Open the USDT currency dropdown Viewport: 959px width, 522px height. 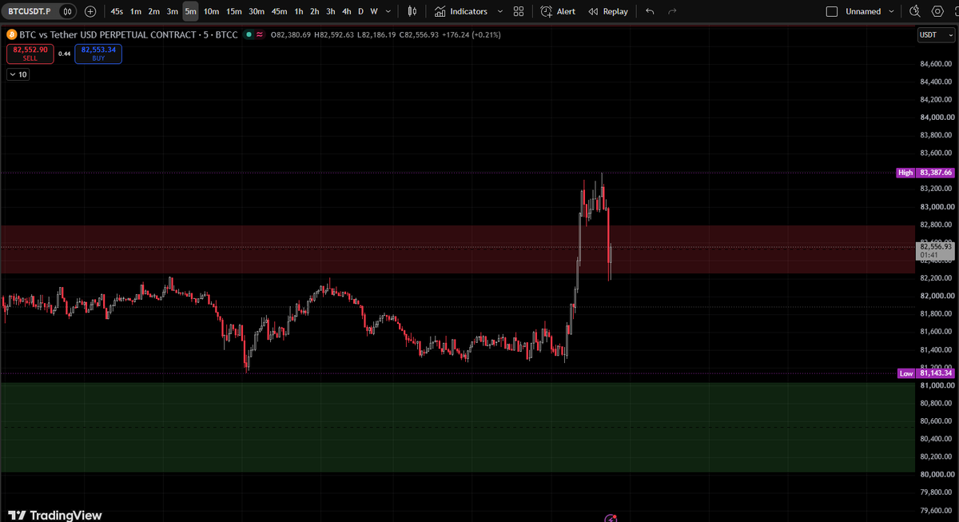pyautogui.click(x=935, y=35)
